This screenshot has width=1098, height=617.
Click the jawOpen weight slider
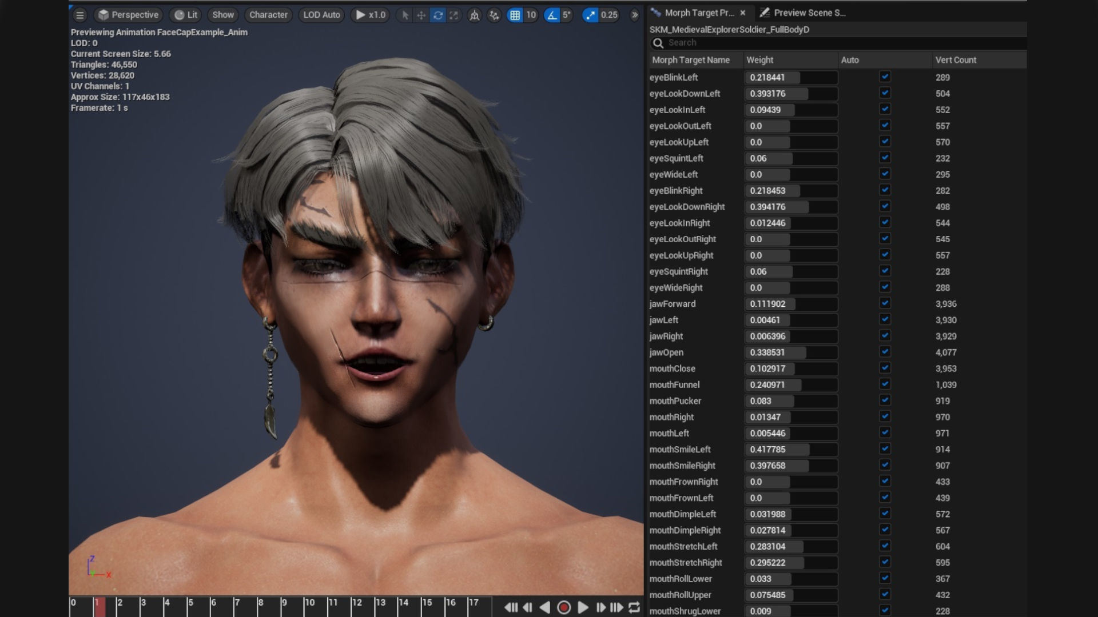click(790, 352)
